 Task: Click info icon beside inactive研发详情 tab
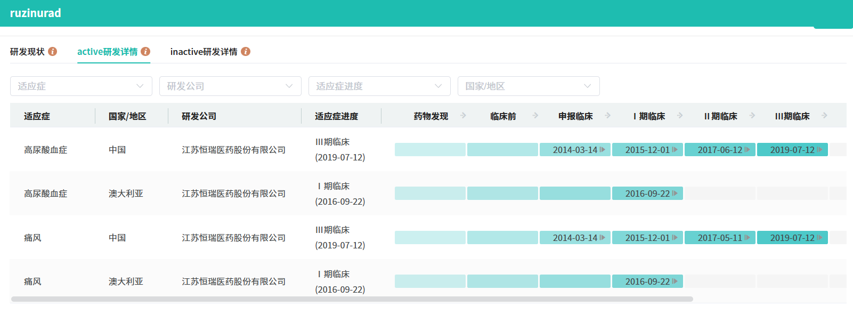(x=246, y=51)
